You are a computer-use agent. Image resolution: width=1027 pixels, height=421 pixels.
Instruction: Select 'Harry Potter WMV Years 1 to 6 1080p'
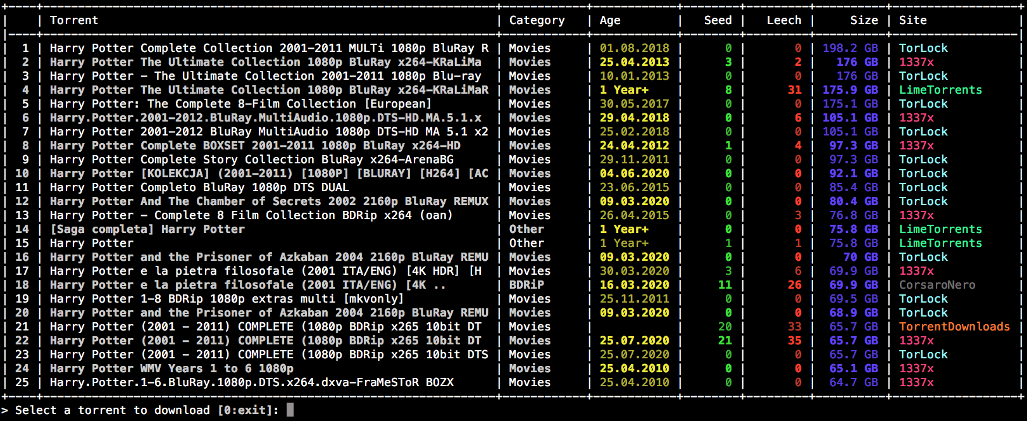[x=171, y=368]
